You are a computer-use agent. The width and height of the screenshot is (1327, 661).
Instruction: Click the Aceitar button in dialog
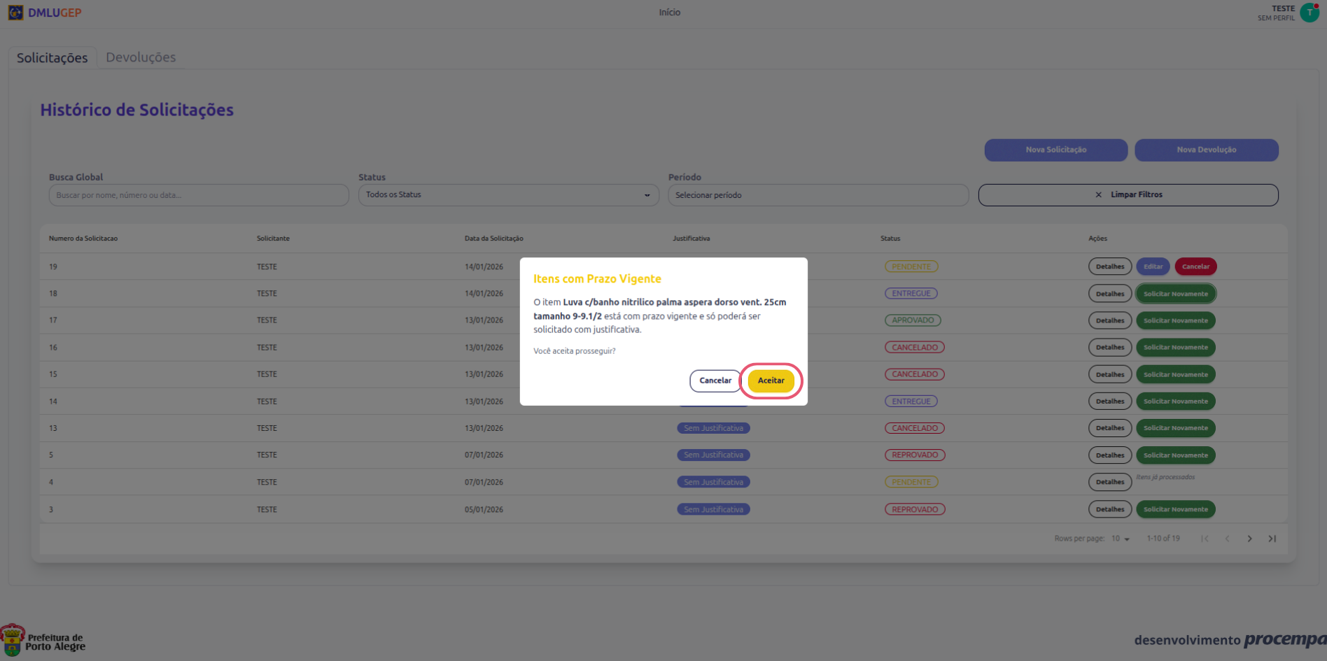point(771,381)
